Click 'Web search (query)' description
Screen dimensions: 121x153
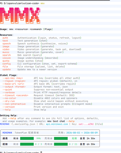pos(30,55)
